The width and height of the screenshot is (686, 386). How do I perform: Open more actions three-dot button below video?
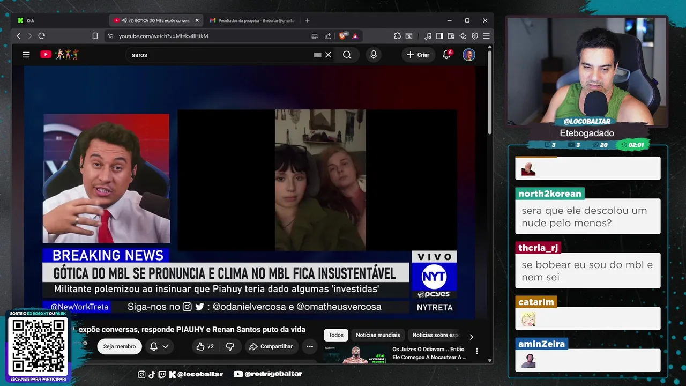tap(310, 346)
